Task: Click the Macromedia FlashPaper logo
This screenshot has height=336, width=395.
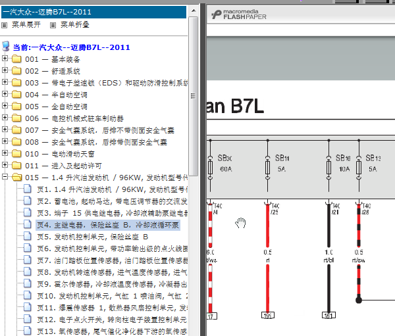Action: pos(238,14)
